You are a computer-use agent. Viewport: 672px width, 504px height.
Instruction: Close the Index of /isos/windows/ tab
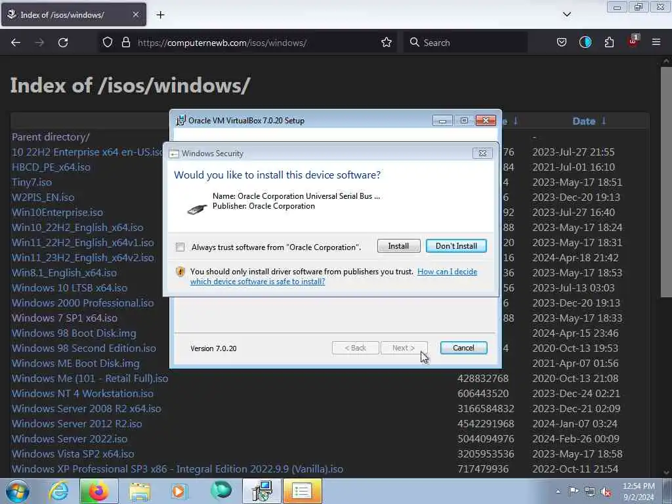click(135, 14)
